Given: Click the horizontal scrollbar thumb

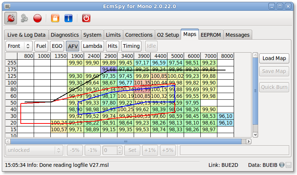Looking at the screenshot, I should [x=126, y=141].
